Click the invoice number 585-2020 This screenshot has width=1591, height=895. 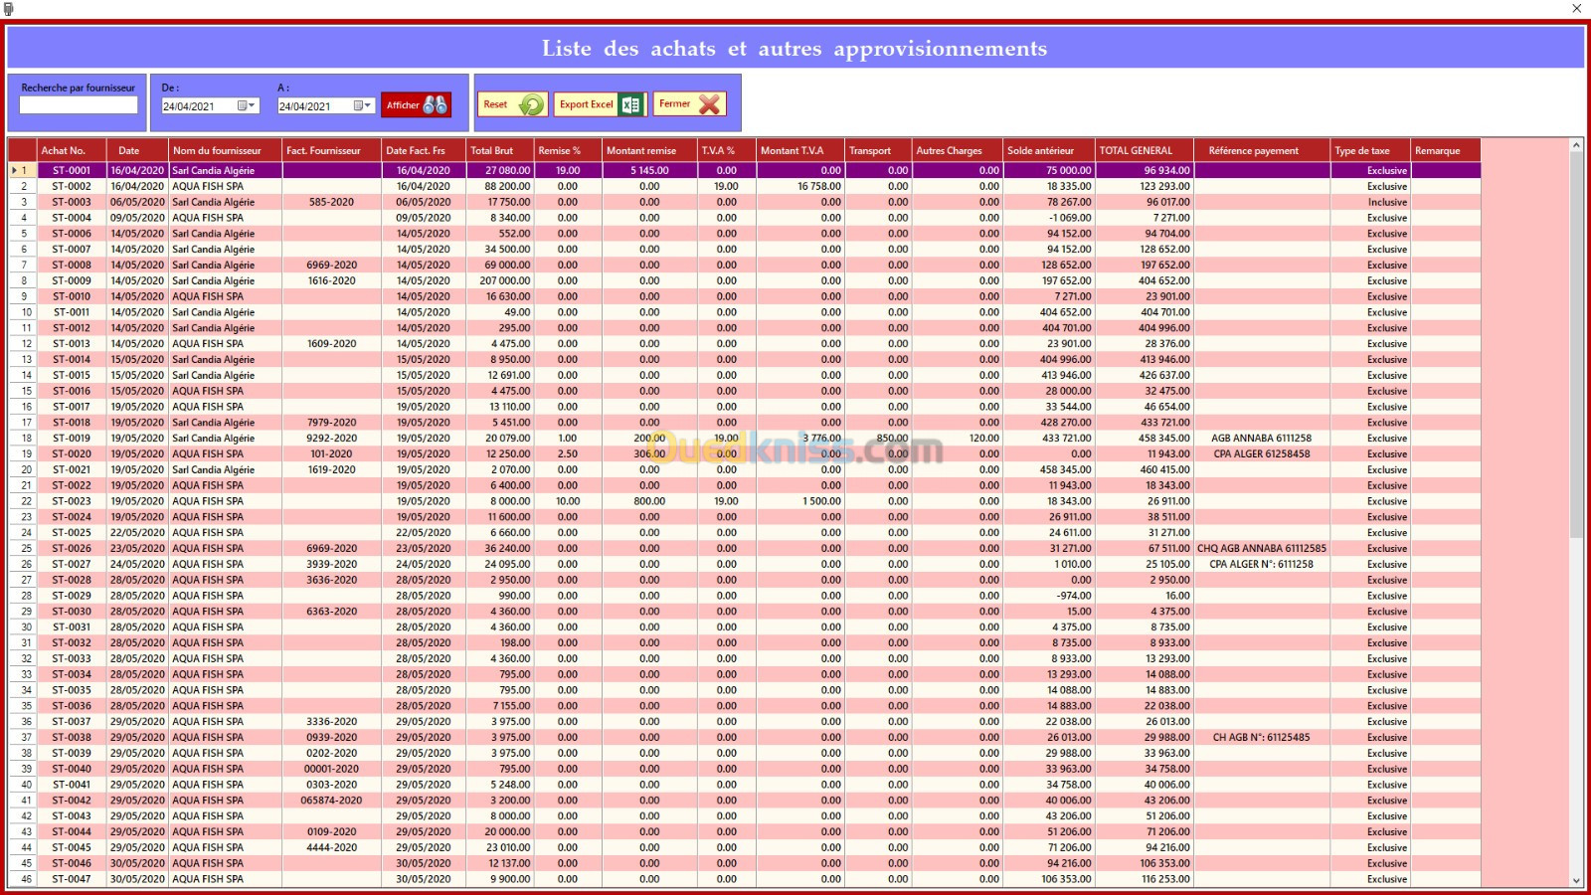point(331,202)
